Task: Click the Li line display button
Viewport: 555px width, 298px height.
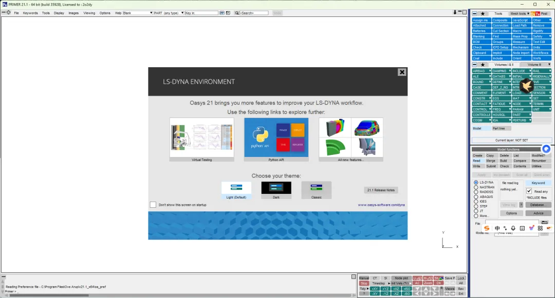Action: point(417,278)
